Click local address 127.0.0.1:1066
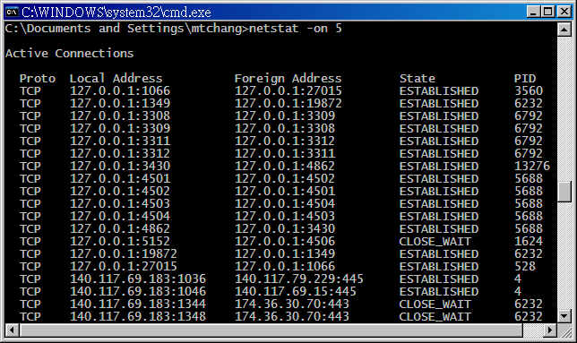This screenshot has width=577, height=343. [120, 90]
